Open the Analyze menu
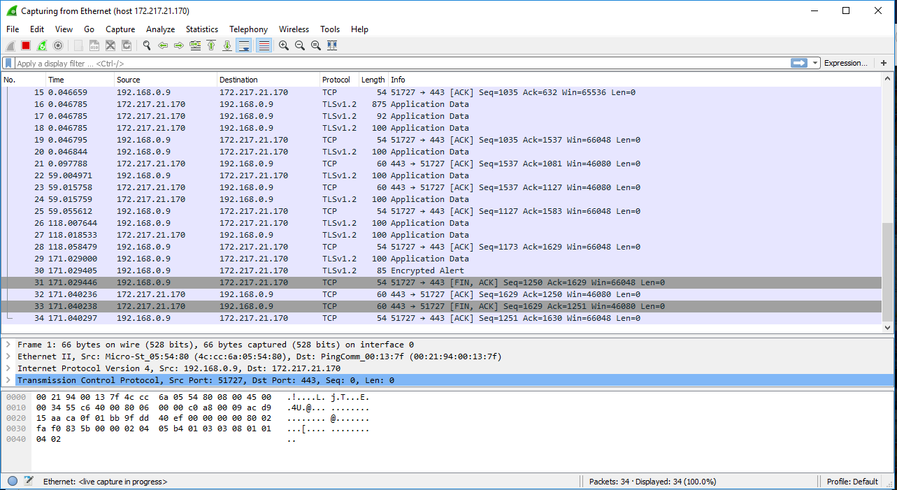This screenshot has height=490, width=897. pos(160,29)
